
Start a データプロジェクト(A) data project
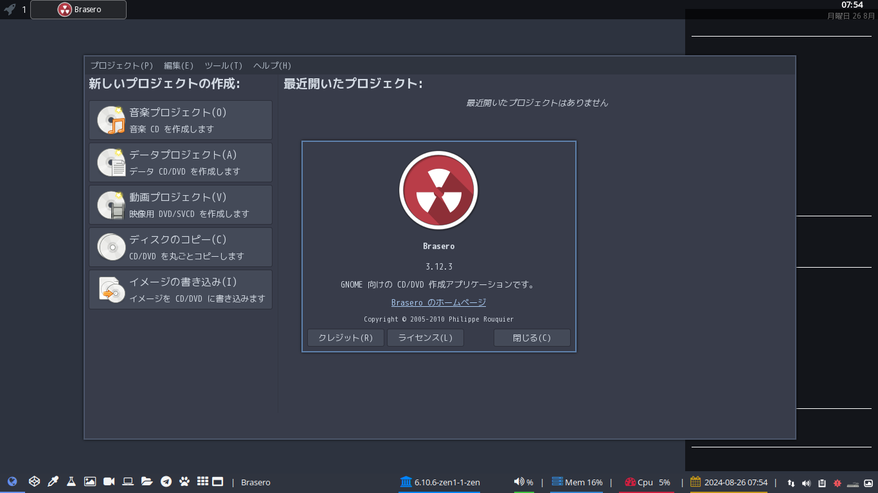[x=181, y=162]
